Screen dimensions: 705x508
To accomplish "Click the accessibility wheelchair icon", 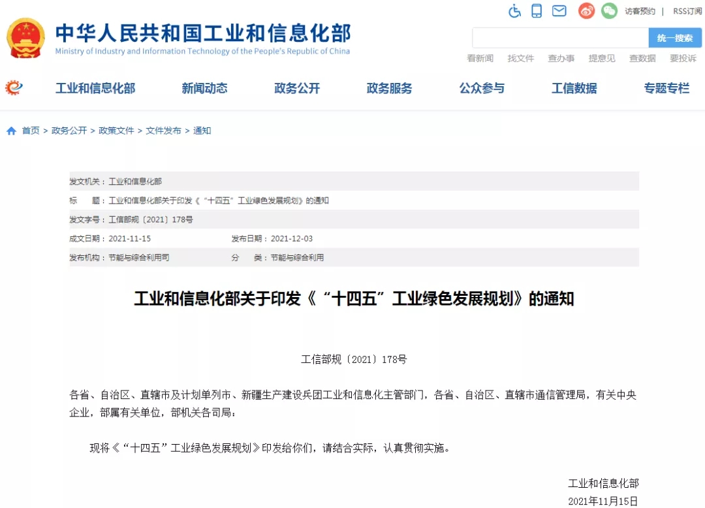I will (515, 10).
